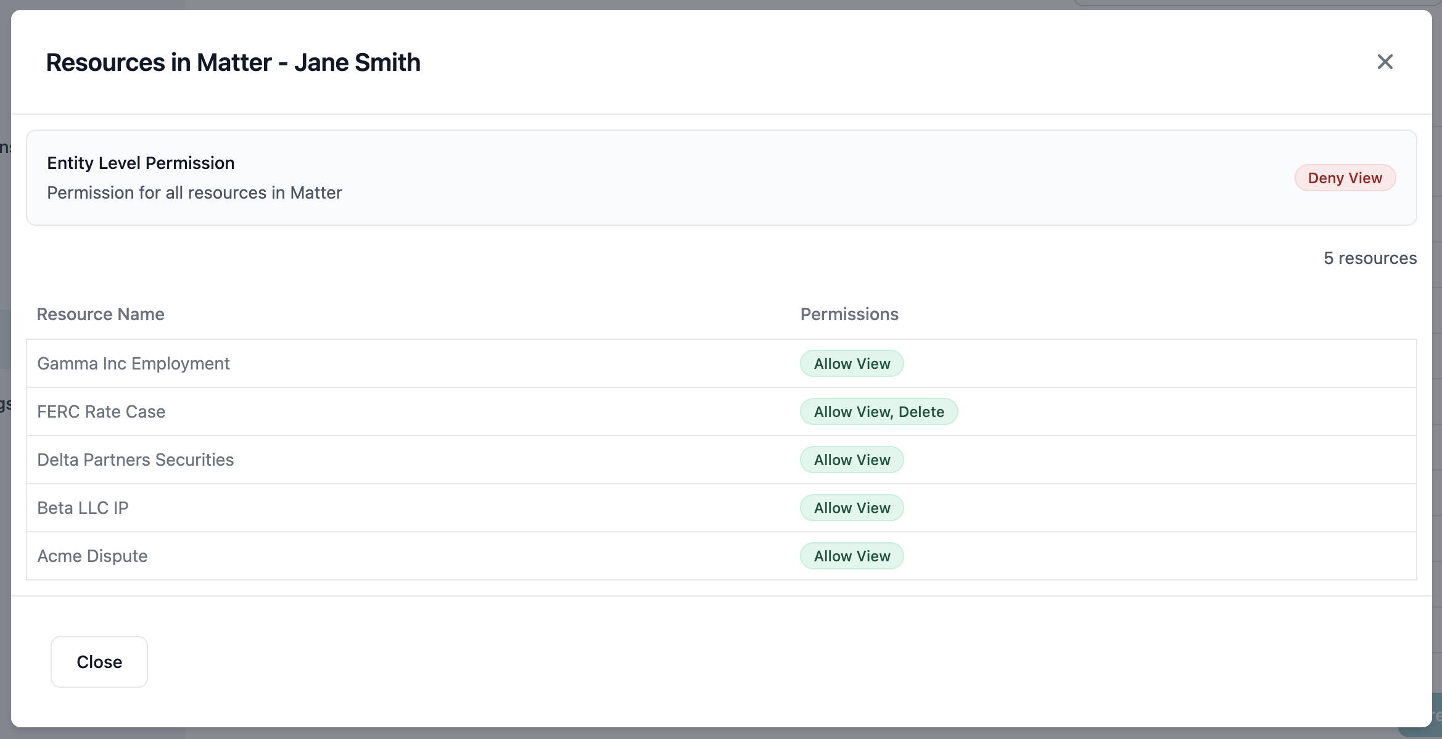Click the Permissions column header
This screenshot has height=739, width=1442.
pos(849,314)
